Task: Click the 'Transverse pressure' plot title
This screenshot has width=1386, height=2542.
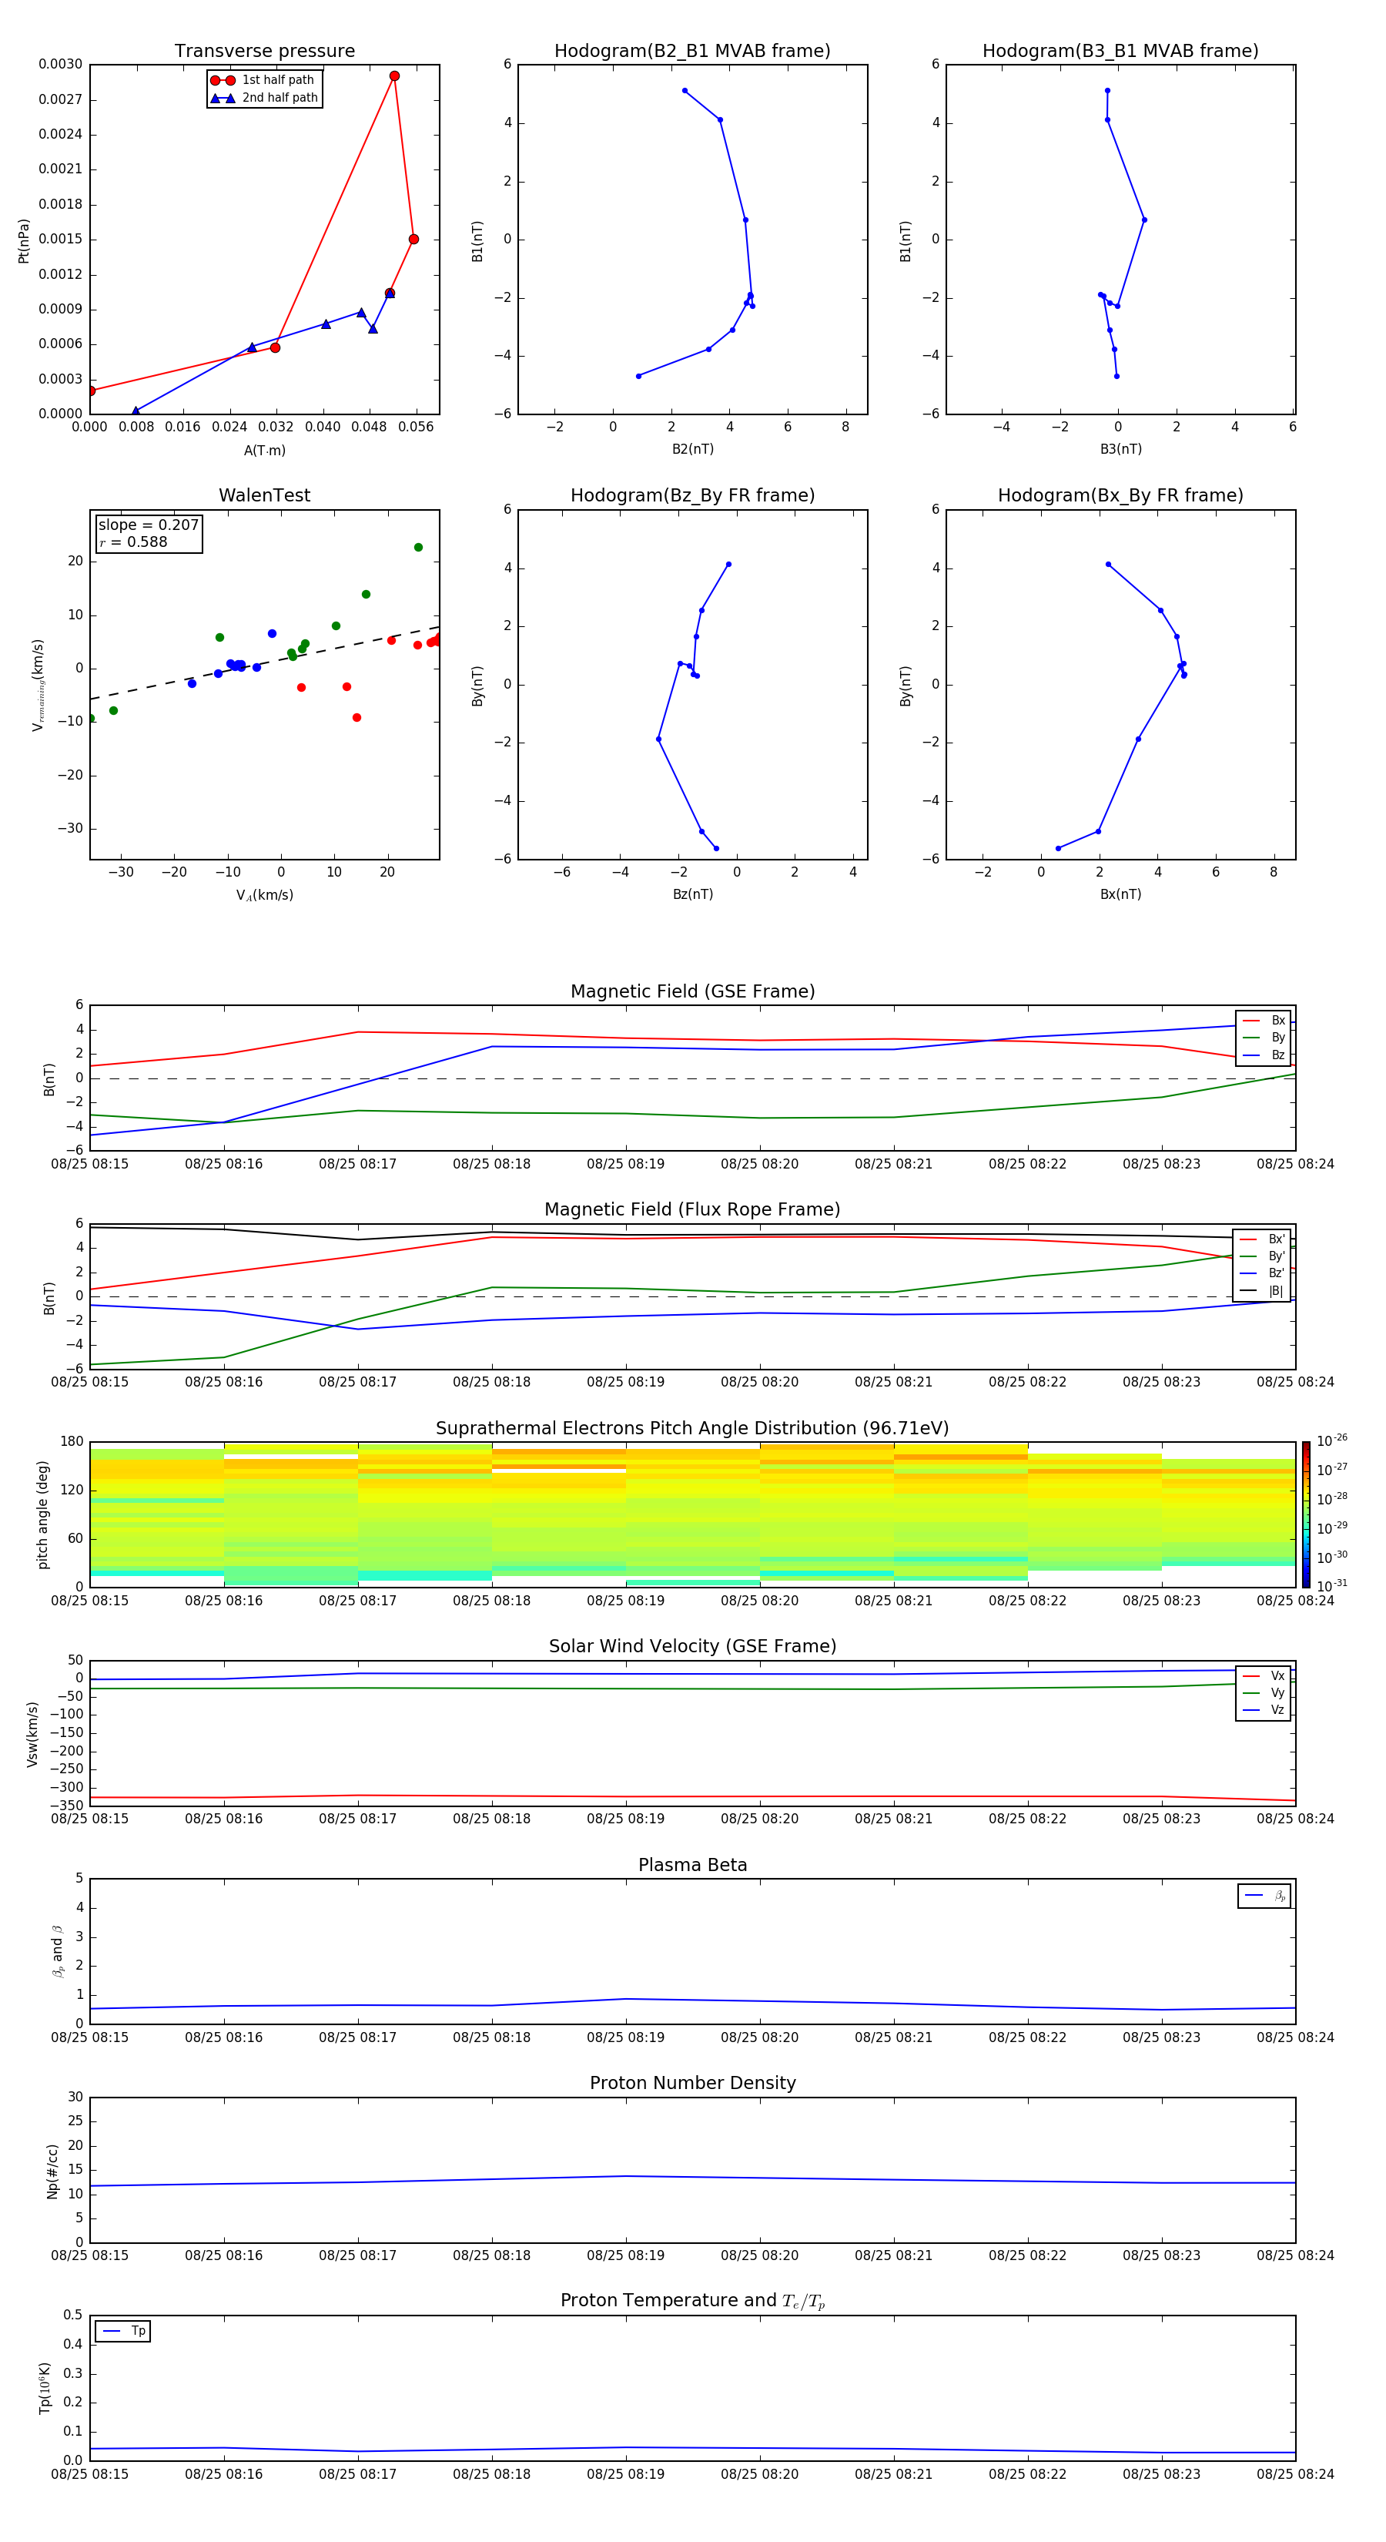Action: (x=264, y=52)
